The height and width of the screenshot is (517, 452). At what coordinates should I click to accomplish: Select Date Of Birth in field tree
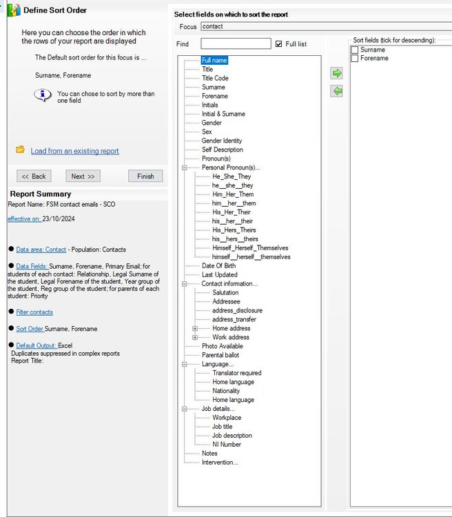coord(218,266)
